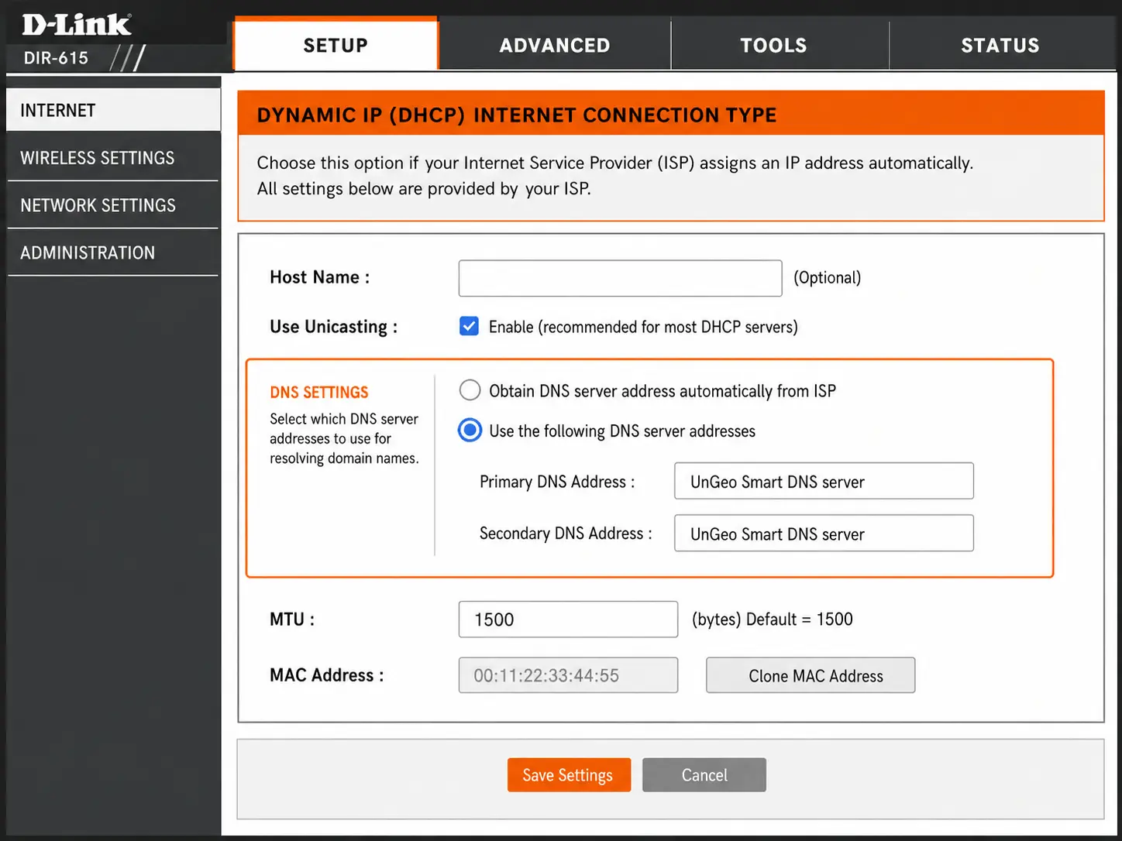Open NETWORK SETTINGS in the sidebar
The image size is (1122, 841).
[x=113, y=205]
